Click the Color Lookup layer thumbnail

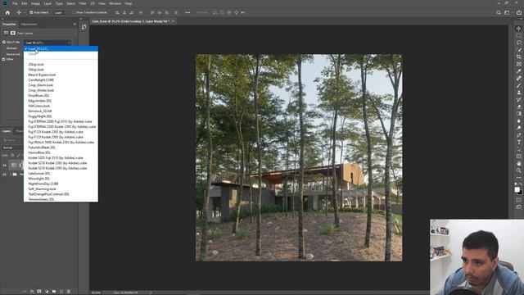click(13, 166)
